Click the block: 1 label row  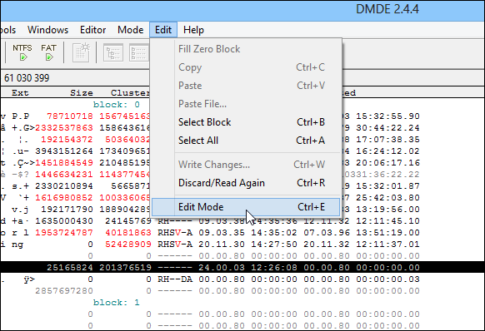click(117, 303)
